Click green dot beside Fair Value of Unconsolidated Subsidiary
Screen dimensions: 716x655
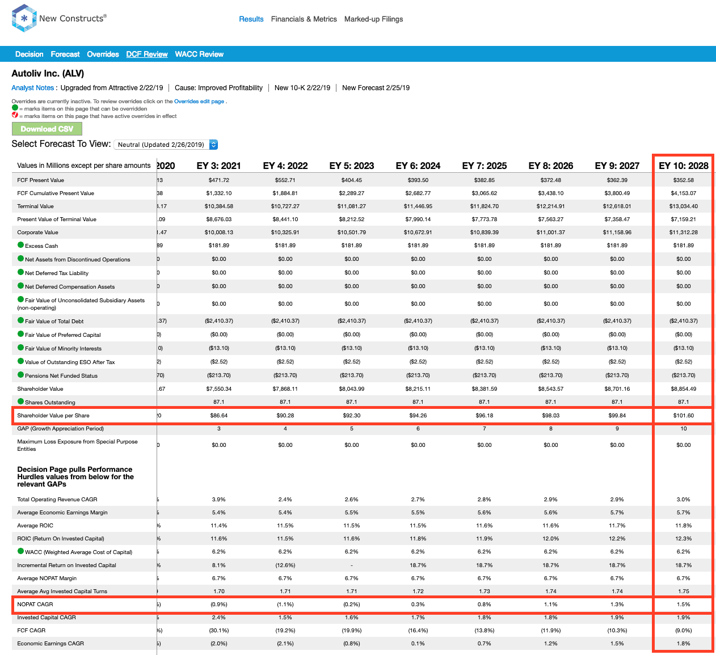pyautogui.click(x=20, y=299)
